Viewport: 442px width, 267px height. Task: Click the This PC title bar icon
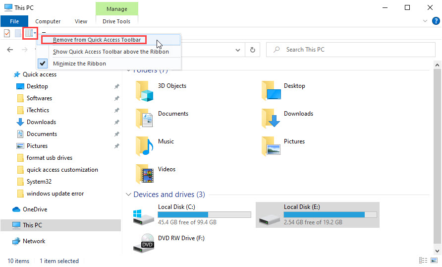tap(8, 7)
